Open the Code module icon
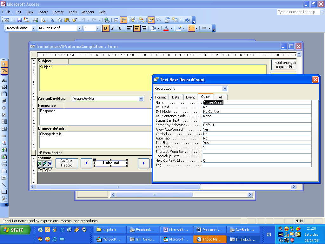The width and height of the screenshot is (325, 244). (x=142, y=20)
